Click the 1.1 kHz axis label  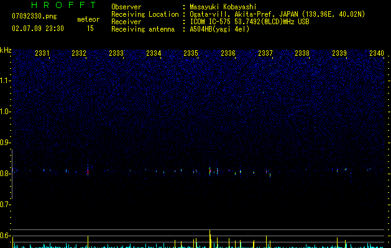coord(6,81)
